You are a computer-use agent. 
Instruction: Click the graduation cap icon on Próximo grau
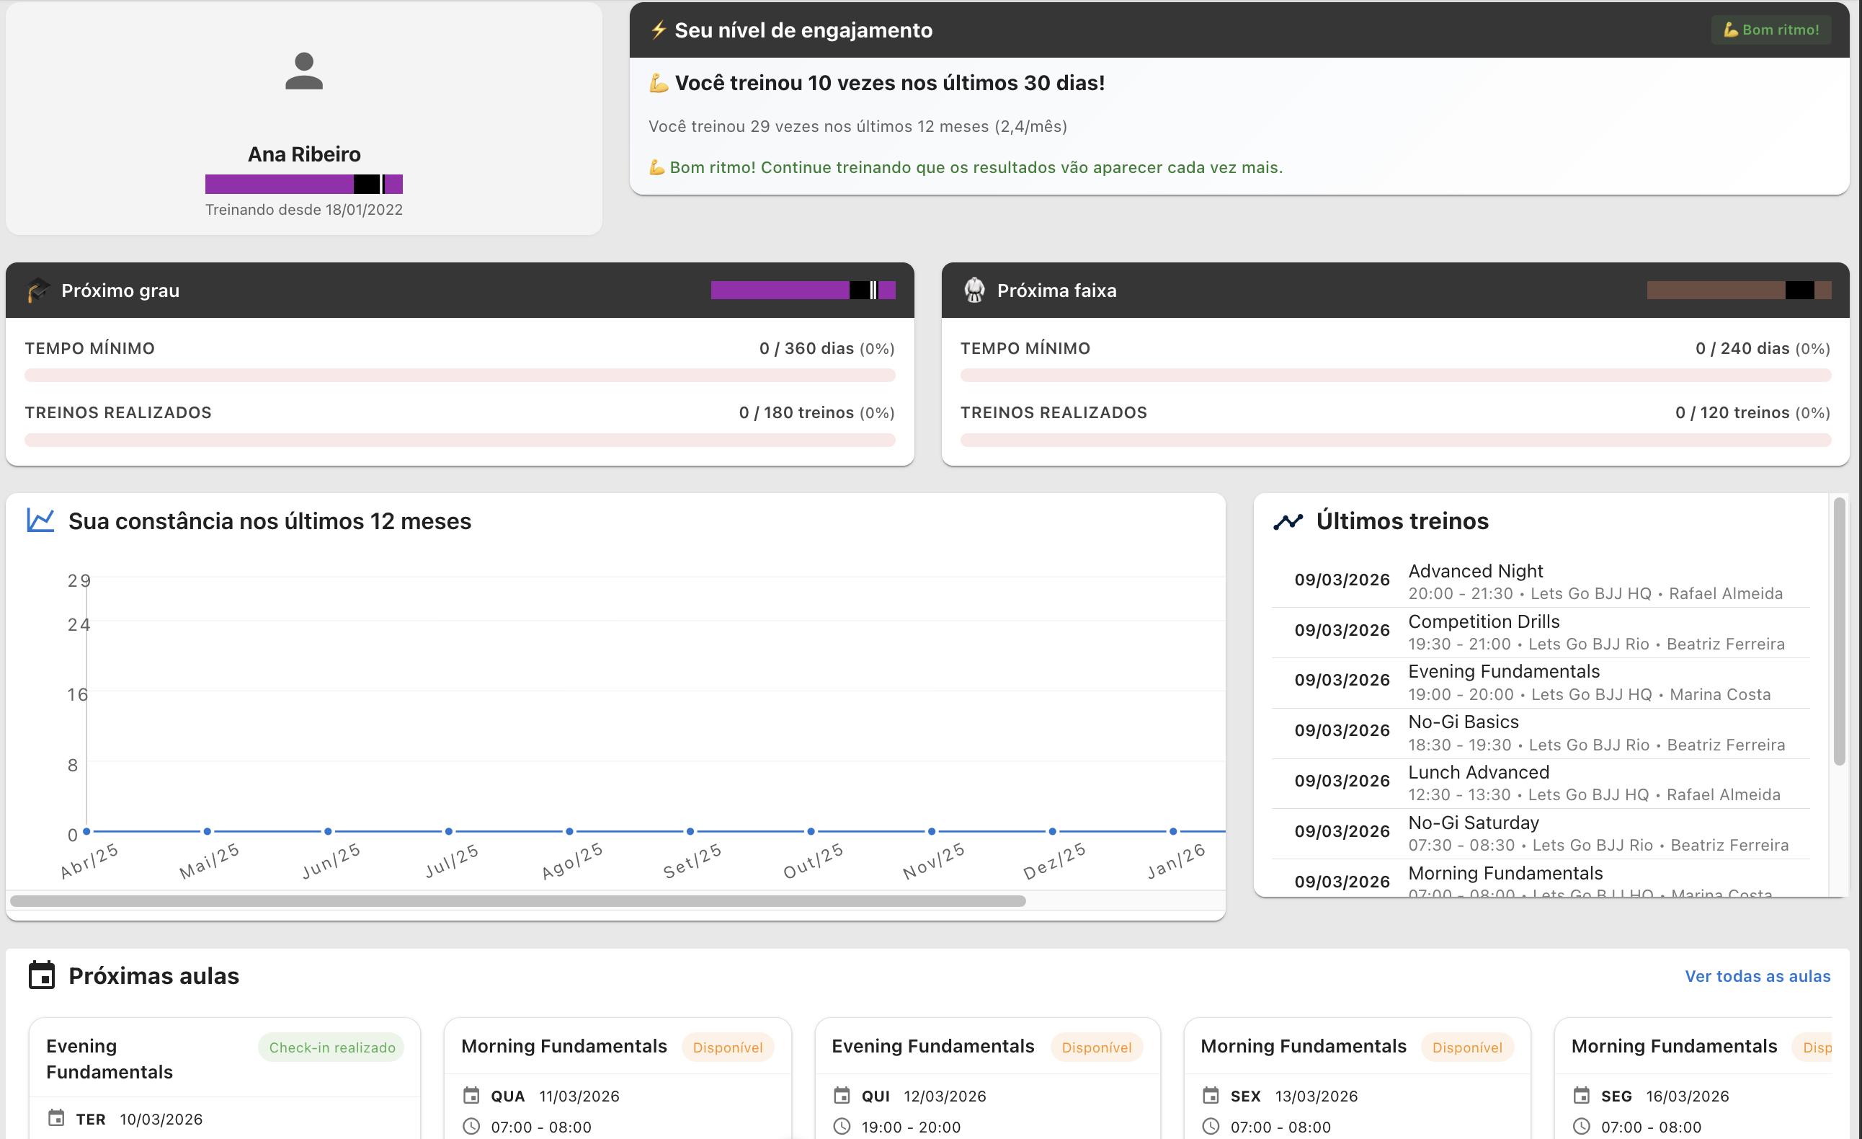point(37,291)
